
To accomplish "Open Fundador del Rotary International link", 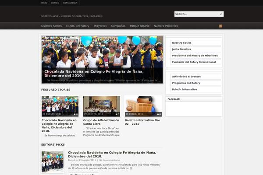I will click(196, 62).
